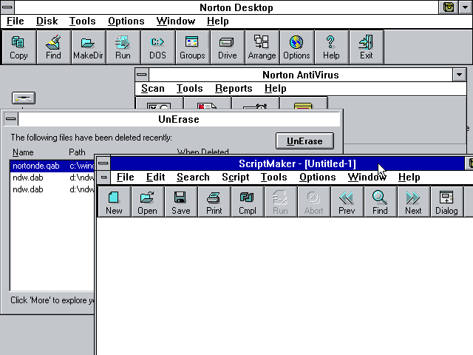Screen dimensions: 473x355
Task: Open Edit menu in ScriptMaker
Action: point(155,177)
